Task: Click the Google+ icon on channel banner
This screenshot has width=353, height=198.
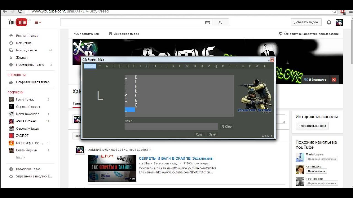Action: pos(334,79)
